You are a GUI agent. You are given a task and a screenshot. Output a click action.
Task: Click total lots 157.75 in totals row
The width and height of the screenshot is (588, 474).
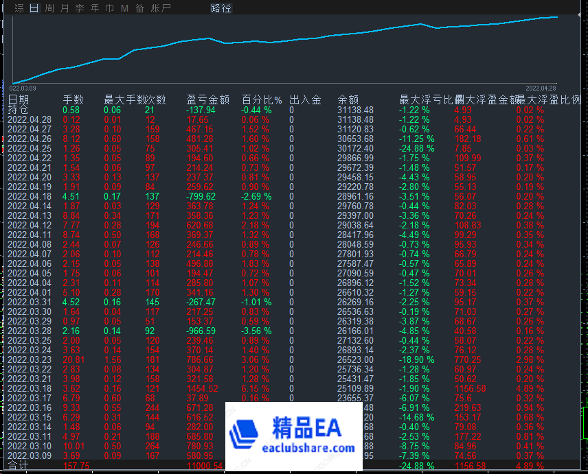[76, 466]
